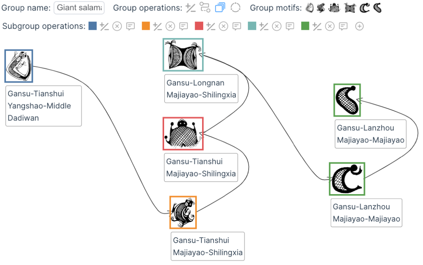Select the teal-bordered Gansu-Longnan motif node
The width and height of the screenshot is (423, 265).
pyautogui.click(x=183, y=55)
